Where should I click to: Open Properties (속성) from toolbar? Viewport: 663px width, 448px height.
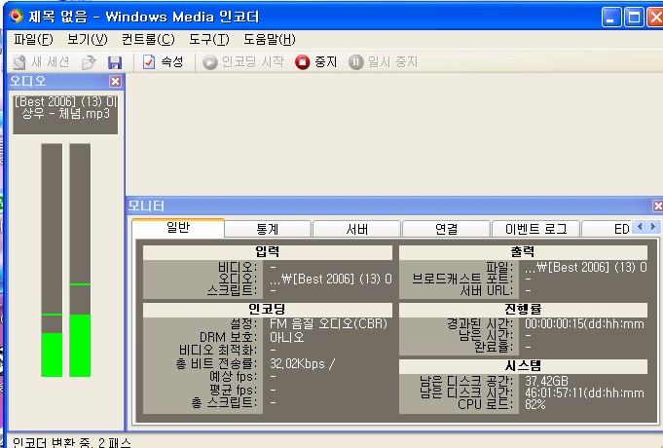pos(164,62)
